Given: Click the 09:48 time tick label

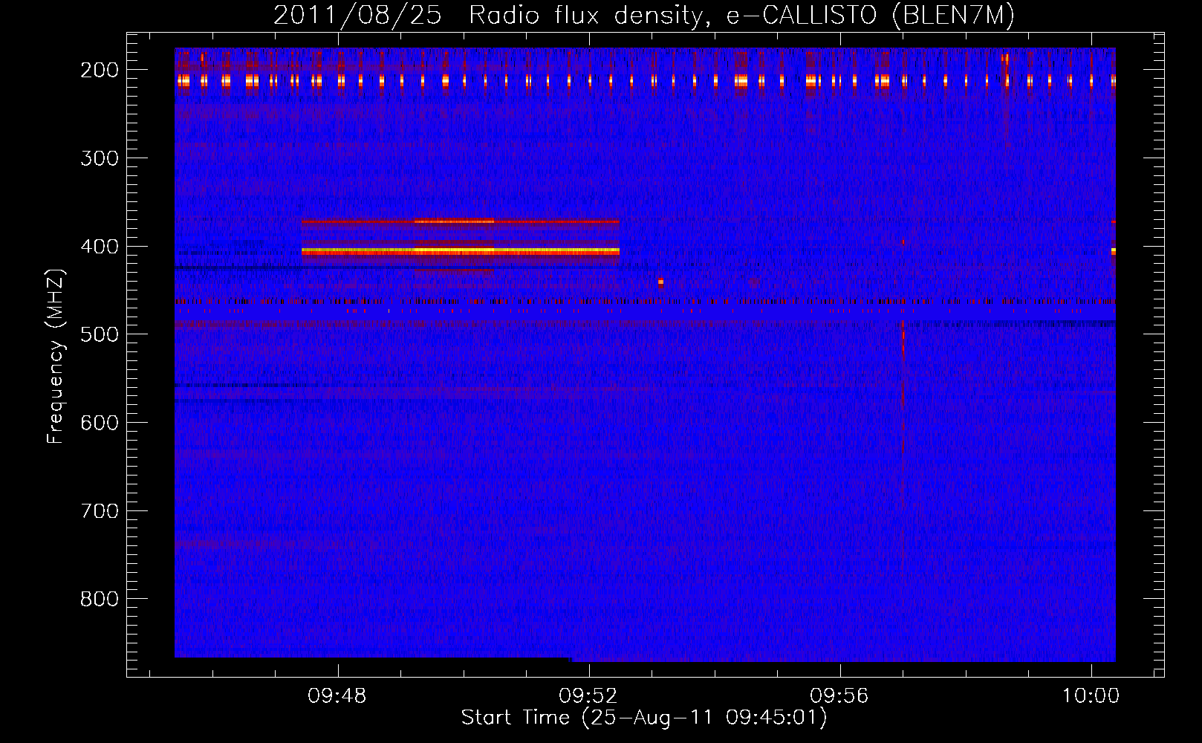Looking at the screenshot, I should point(337,696).
